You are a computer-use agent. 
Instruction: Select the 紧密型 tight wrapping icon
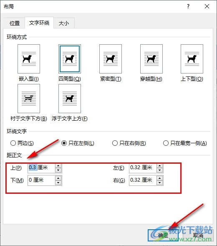[111, 59]
